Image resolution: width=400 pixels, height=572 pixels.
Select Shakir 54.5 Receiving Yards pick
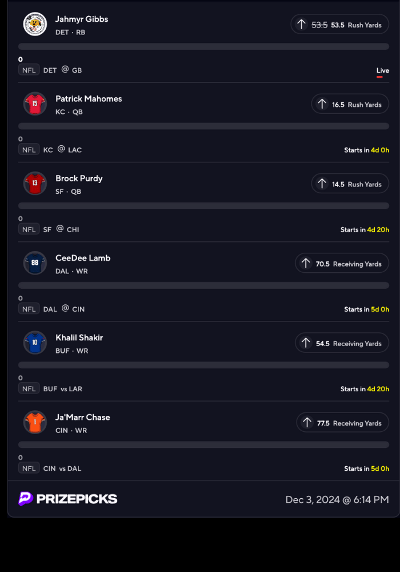(x=342, y=343)
